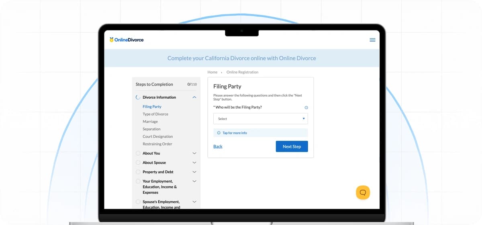Click the Property and Debt label

click(158, 172)
